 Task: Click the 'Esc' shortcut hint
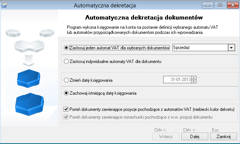coord(215,130)
